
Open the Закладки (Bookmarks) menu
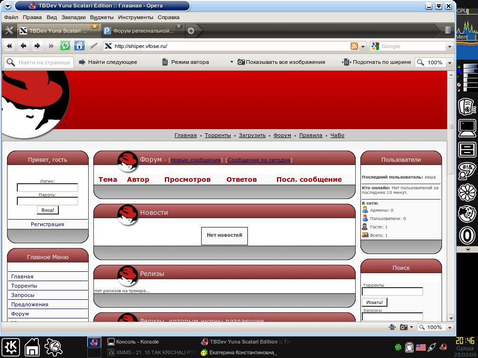(x=73, y=17)
